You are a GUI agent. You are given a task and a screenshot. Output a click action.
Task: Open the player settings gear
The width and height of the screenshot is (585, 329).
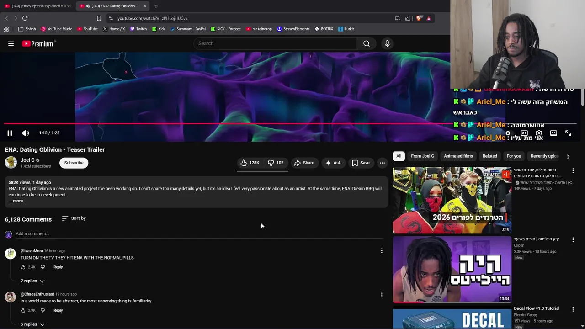[x=539, y=133]
